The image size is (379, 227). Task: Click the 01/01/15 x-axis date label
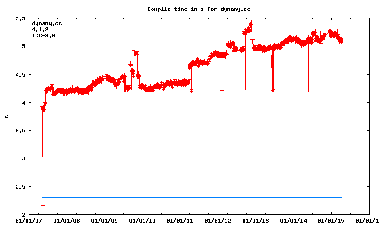pyautogui.click(x=331, y=220)
